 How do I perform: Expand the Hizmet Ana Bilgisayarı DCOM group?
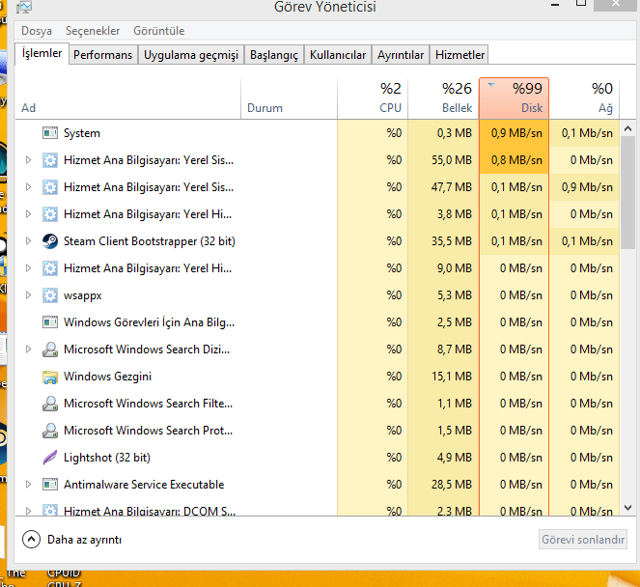coord(28,511)
